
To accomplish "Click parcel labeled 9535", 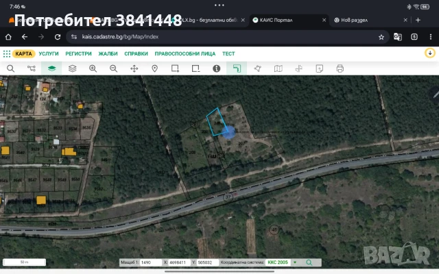I will tap(86, 128).
